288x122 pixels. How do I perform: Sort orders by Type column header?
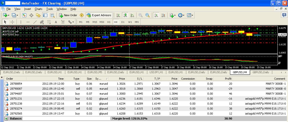pos(73,79)
